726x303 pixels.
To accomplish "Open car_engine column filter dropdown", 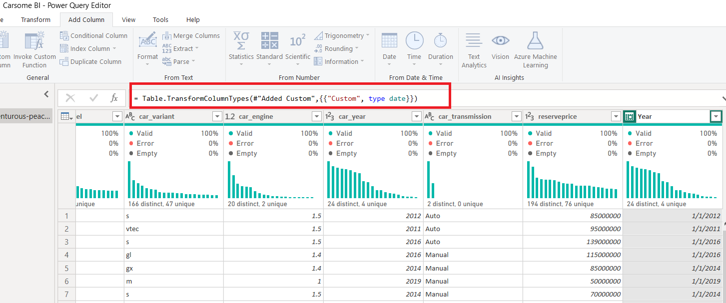I will [x=317, y=116].
